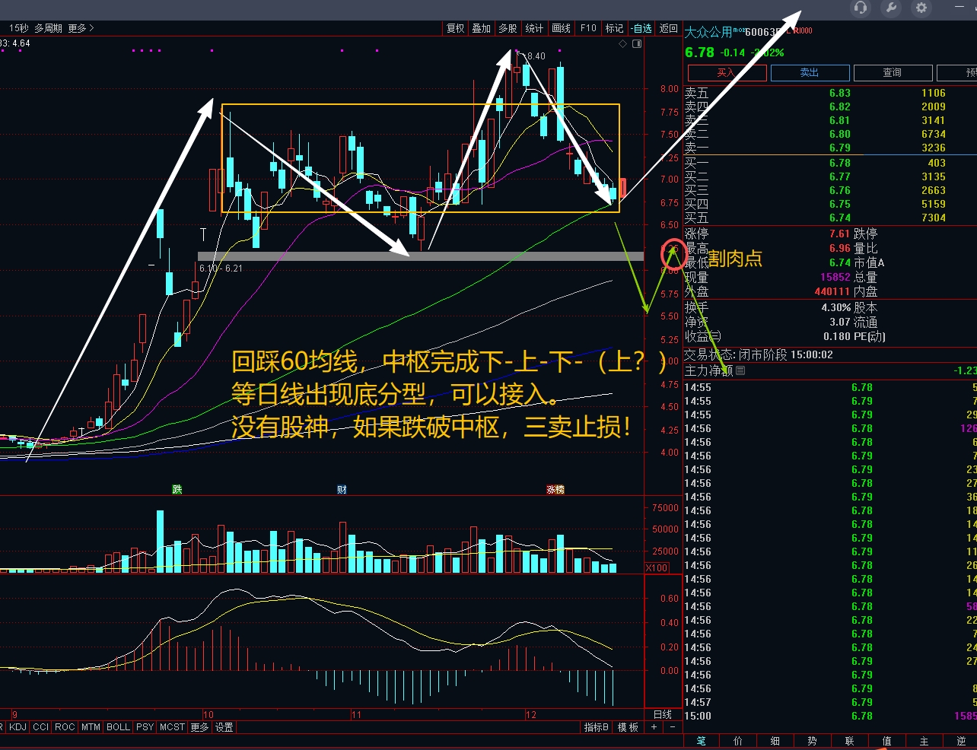
Task: Click the 卖一 price 6.79
Action: click(840, 148)
